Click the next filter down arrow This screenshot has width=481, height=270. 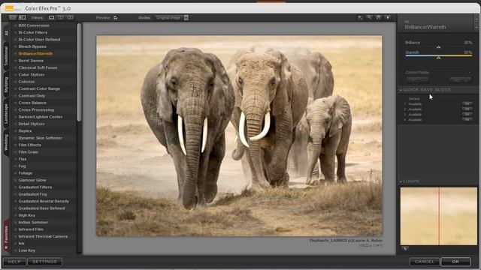pos(476,27)
